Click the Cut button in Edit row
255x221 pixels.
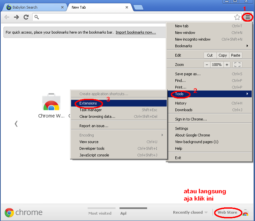(210, 55)
